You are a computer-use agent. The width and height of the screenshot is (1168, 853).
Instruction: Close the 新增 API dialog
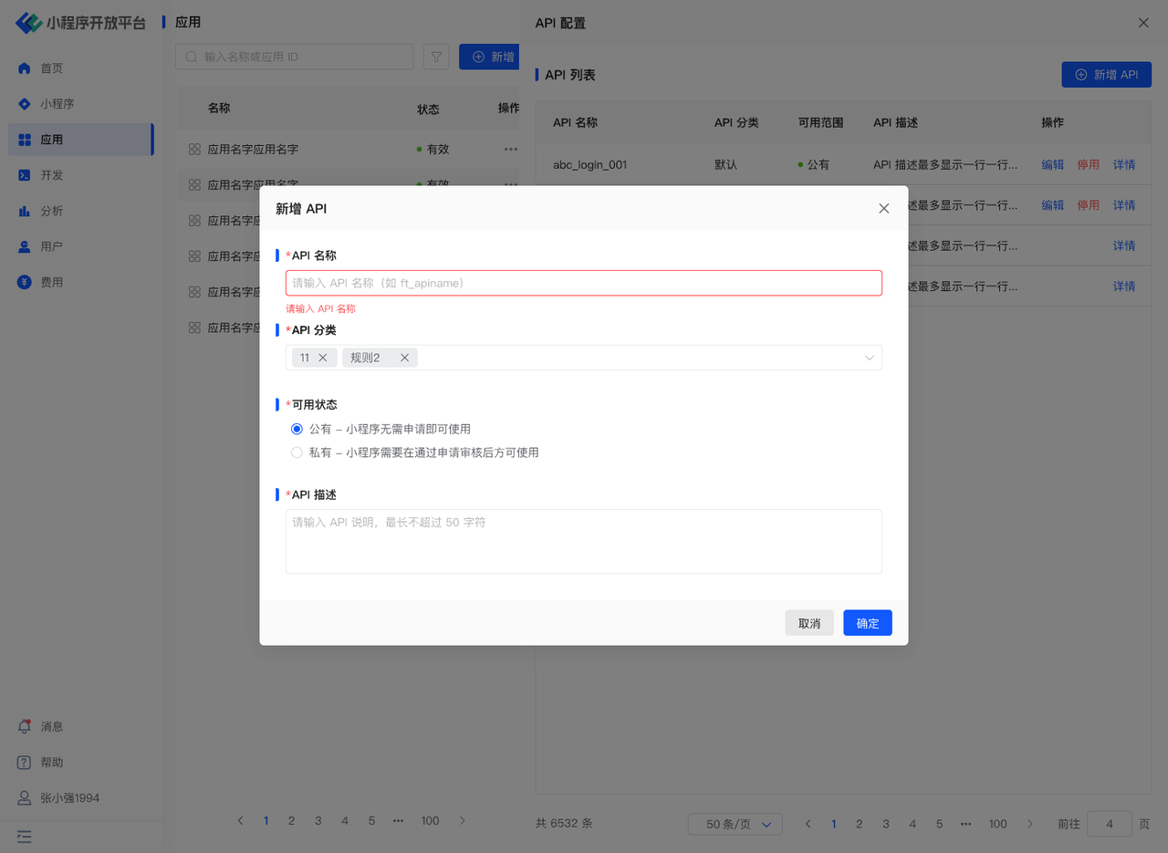click(883, 208)
